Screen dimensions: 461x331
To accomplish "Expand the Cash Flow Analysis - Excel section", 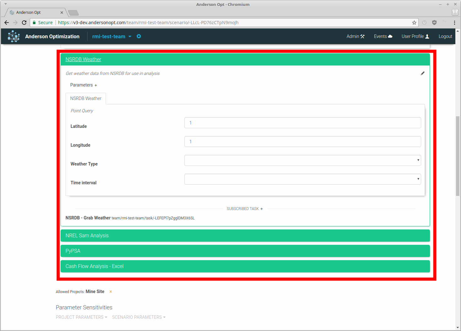I will [245, 266].
